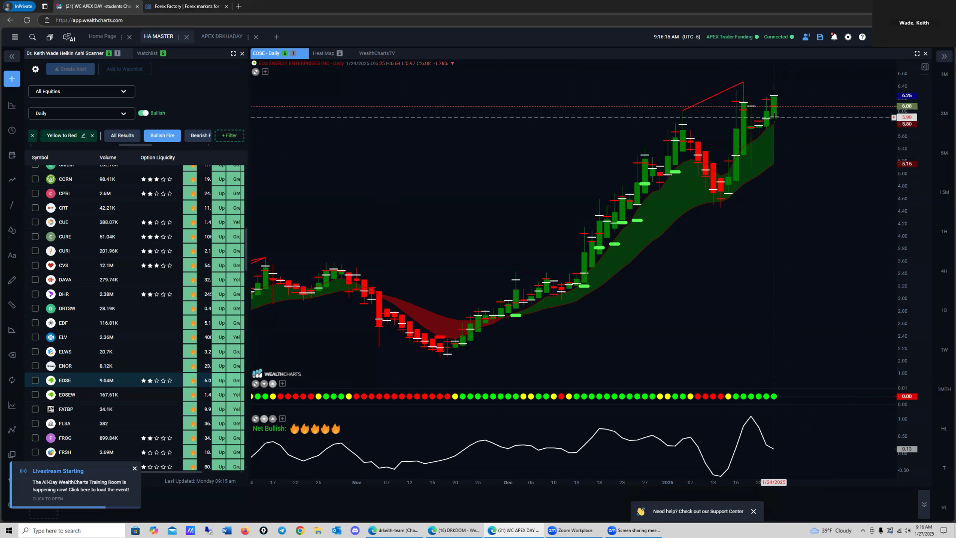
Task: Select the 1D timeframe on right rail
Action: click(944, 310)
